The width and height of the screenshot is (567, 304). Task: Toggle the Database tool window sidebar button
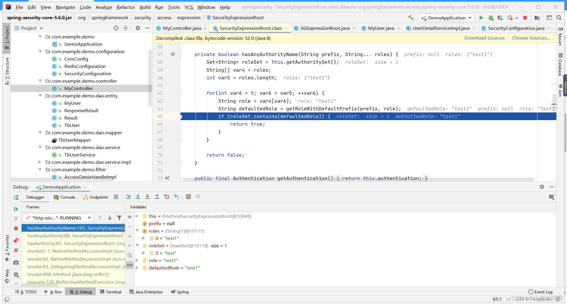[x=560, y=65]
